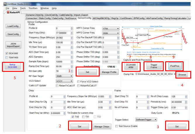195x134 pixels.
Task: Increase Profile Id spinner arrow in Profile
Action: 72,28
